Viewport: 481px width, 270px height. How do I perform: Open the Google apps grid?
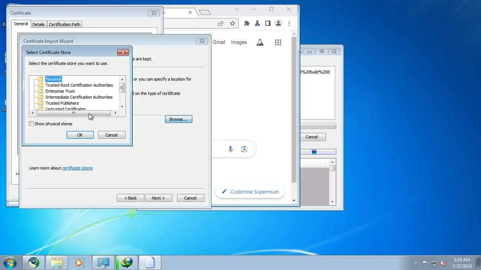click(278, 42)
